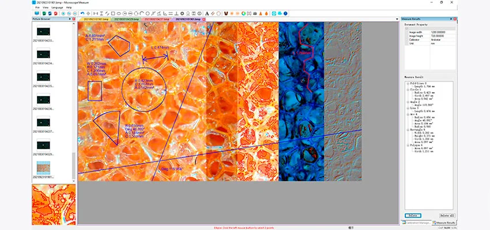Click the blue monitor icon at toolbar start
Viewport: 490px width, 230px height.
pos(37,13)
